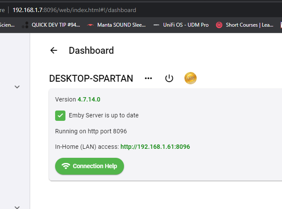Click the DESKTOP-SPARTAN server name heading

pos(91,79)
